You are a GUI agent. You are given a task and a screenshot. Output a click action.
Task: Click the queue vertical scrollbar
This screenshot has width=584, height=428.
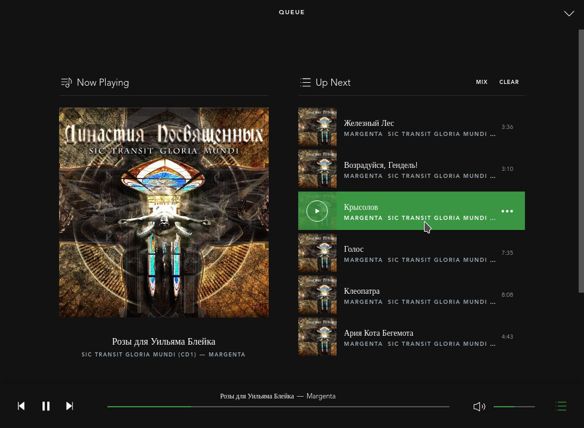coord(581,161)
